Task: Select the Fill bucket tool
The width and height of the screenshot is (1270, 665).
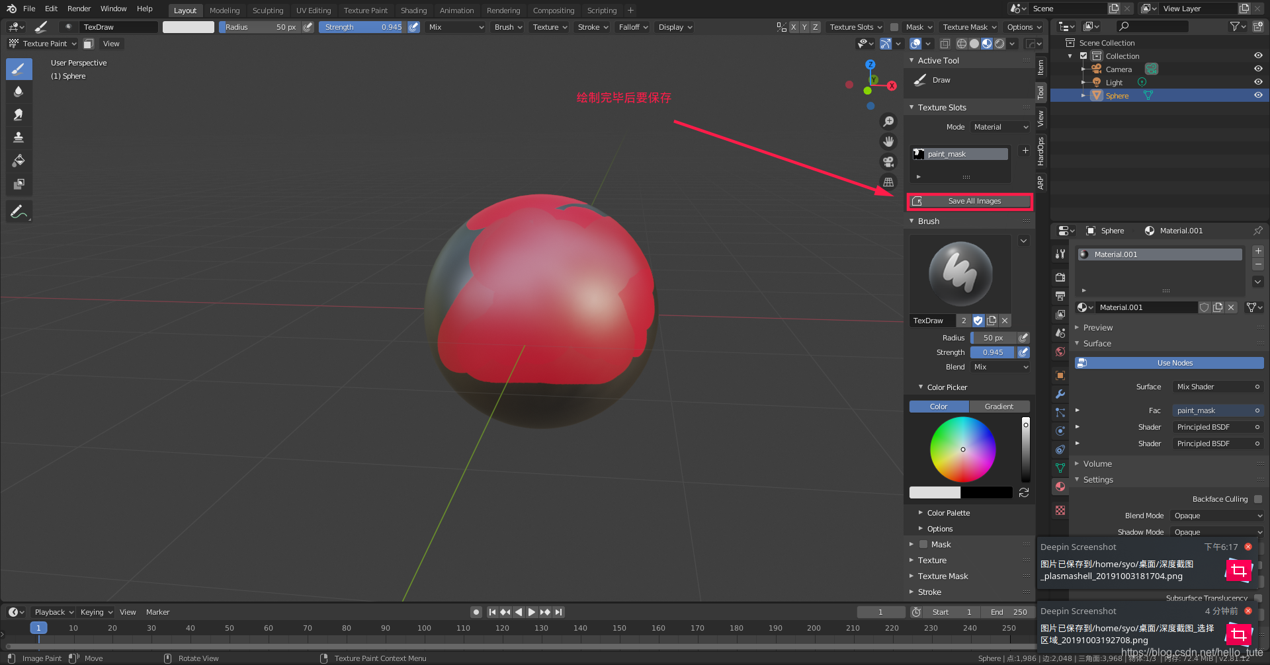Action: tap(19, 161)
